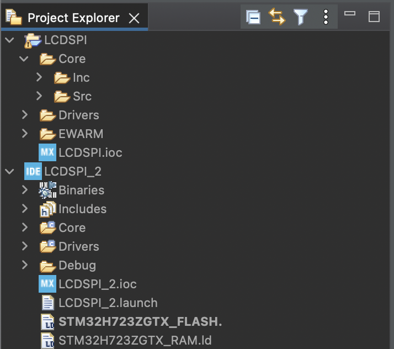394x349 pixels.
Task: Click the Collapse All toolbar icon
Action: tap(253, 17)
